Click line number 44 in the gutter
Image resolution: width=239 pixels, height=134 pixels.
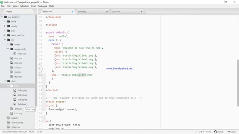(40, 74)
